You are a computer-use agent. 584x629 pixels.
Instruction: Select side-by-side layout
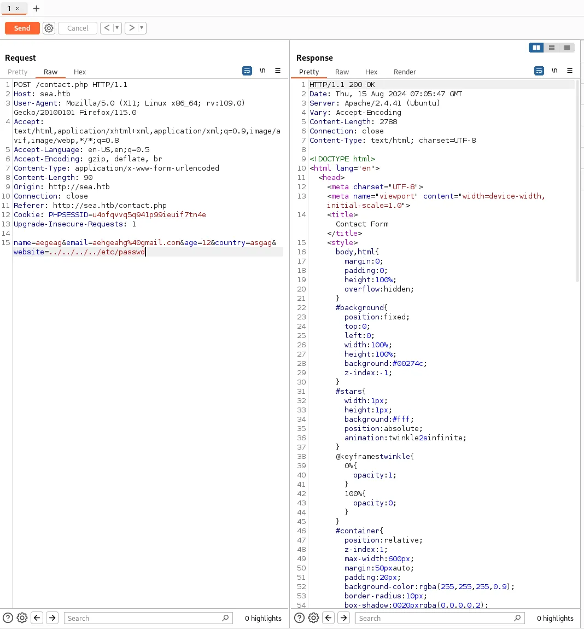536,48
